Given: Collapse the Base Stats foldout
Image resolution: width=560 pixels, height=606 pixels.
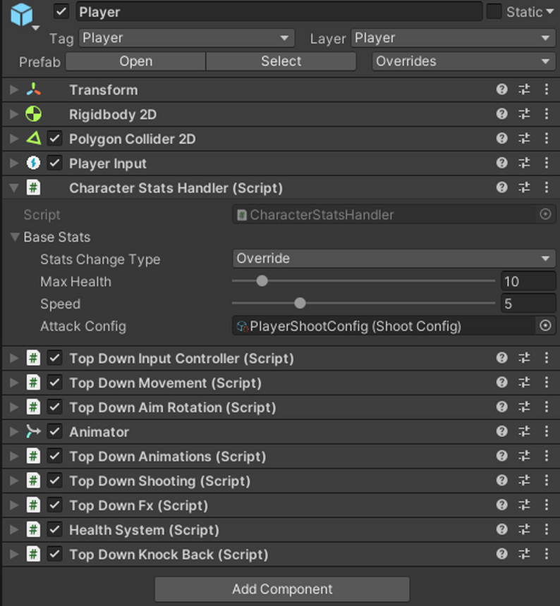Looking at the screenshot, I should (x=15, y=237).
